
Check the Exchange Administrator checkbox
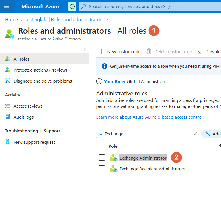point(102,158)
